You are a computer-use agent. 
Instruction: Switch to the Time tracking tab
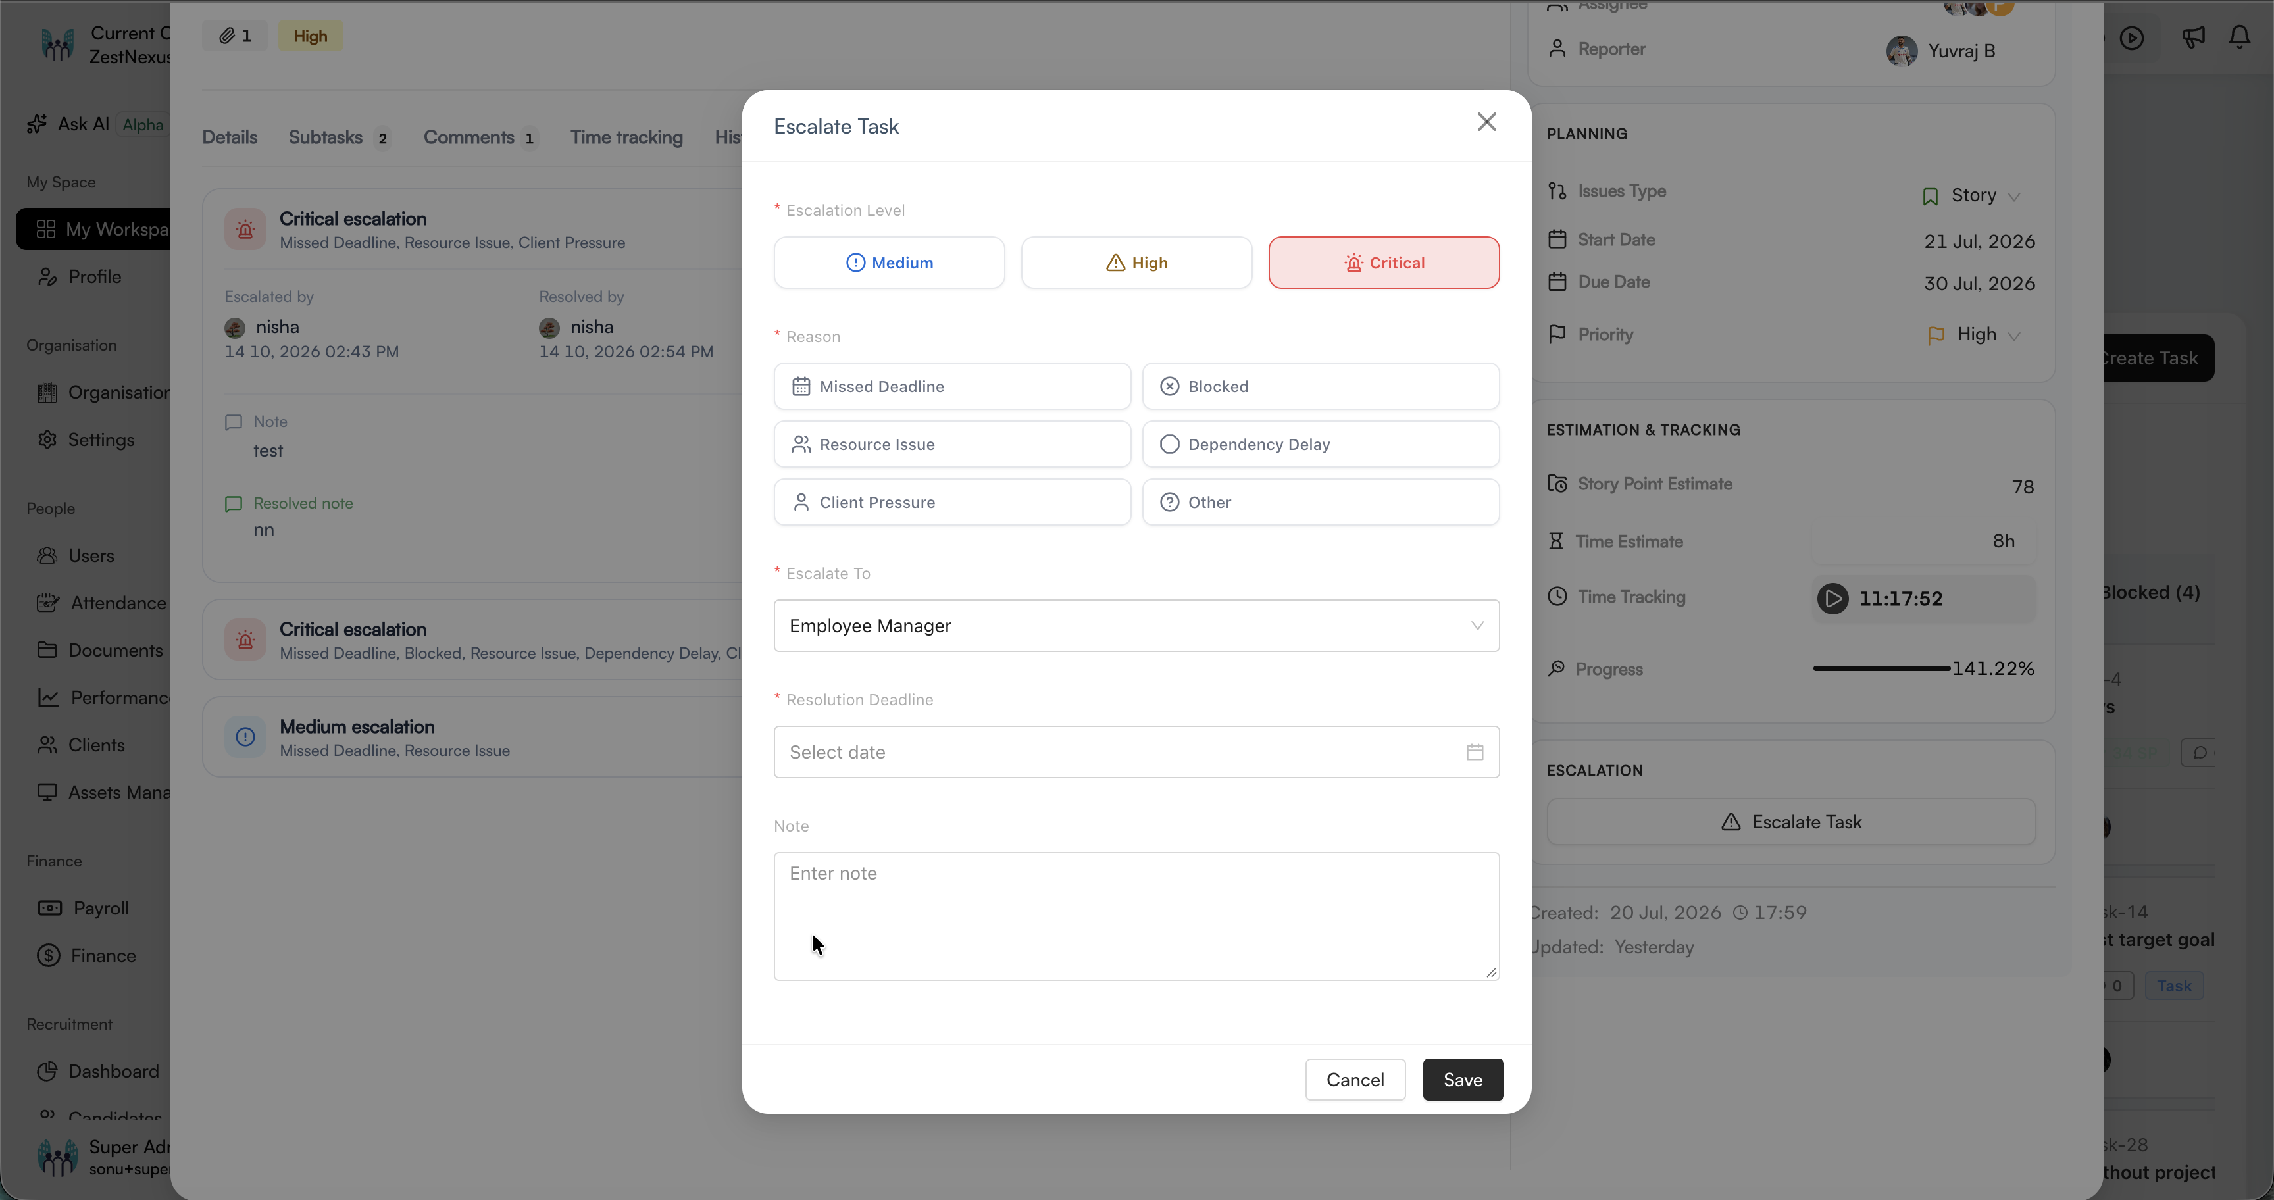(626, 137)
